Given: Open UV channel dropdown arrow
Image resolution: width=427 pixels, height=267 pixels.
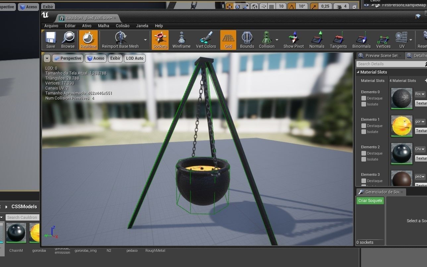Looking at the screenshot, I should pyautogui.click(x=411, y=40).
